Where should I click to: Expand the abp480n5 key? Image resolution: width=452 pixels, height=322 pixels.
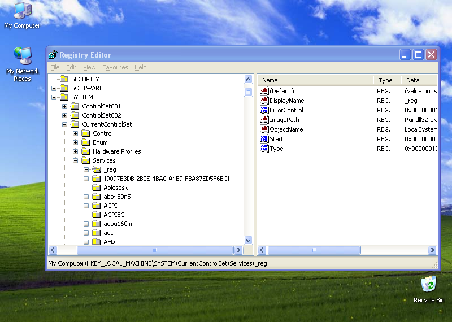click(x=86, y=197)
